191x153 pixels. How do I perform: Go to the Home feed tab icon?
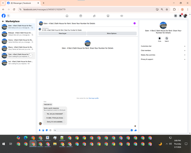click(67, 16)
